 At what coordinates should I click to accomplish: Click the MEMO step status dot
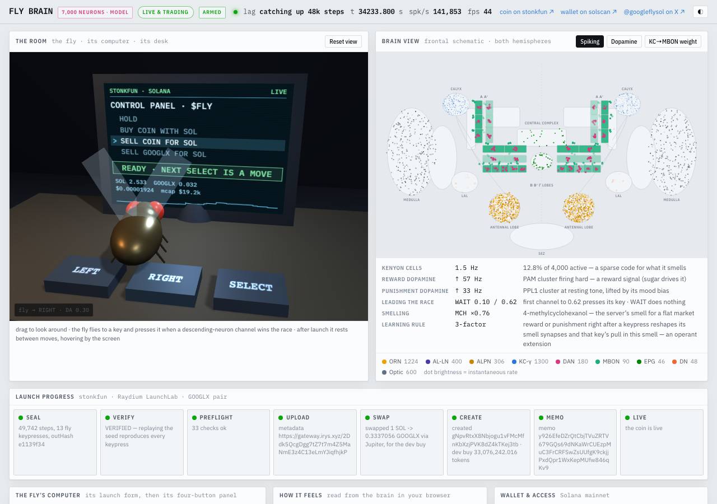tap(541, 418)
